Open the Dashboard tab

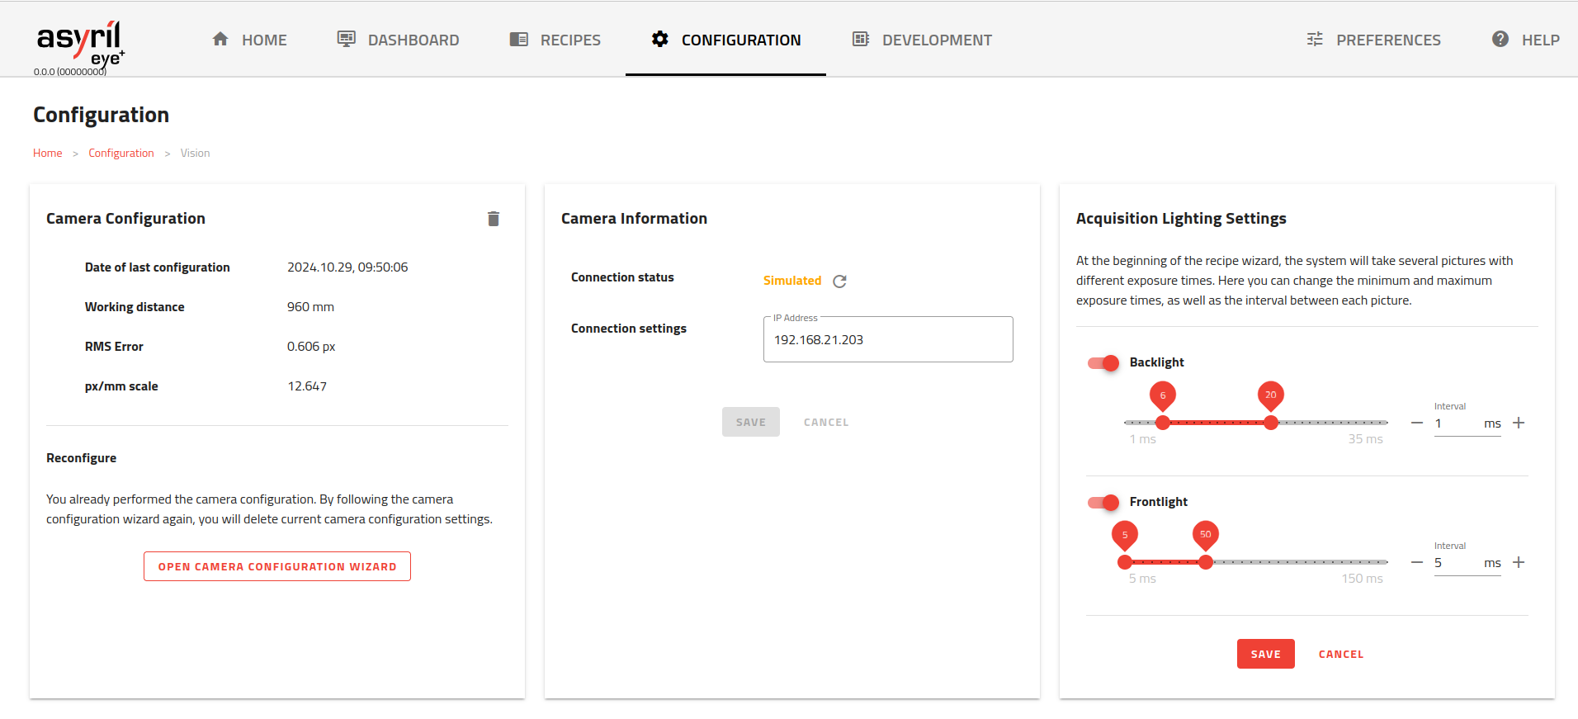click(x=399, y=40)
